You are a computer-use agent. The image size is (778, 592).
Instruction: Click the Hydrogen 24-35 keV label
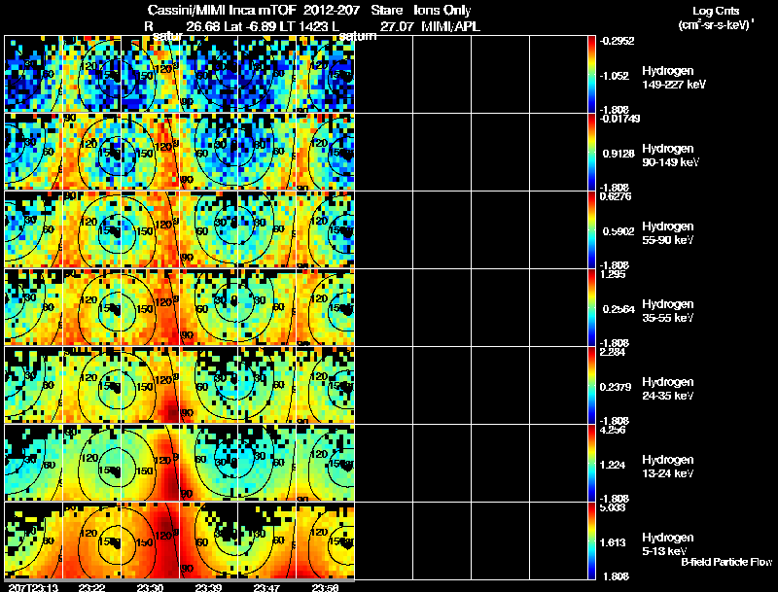(x=668, y=389)
